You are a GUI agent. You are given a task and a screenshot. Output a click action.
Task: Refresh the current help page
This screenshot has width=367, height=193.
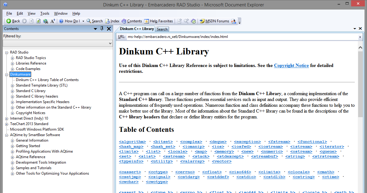[39, 21]
